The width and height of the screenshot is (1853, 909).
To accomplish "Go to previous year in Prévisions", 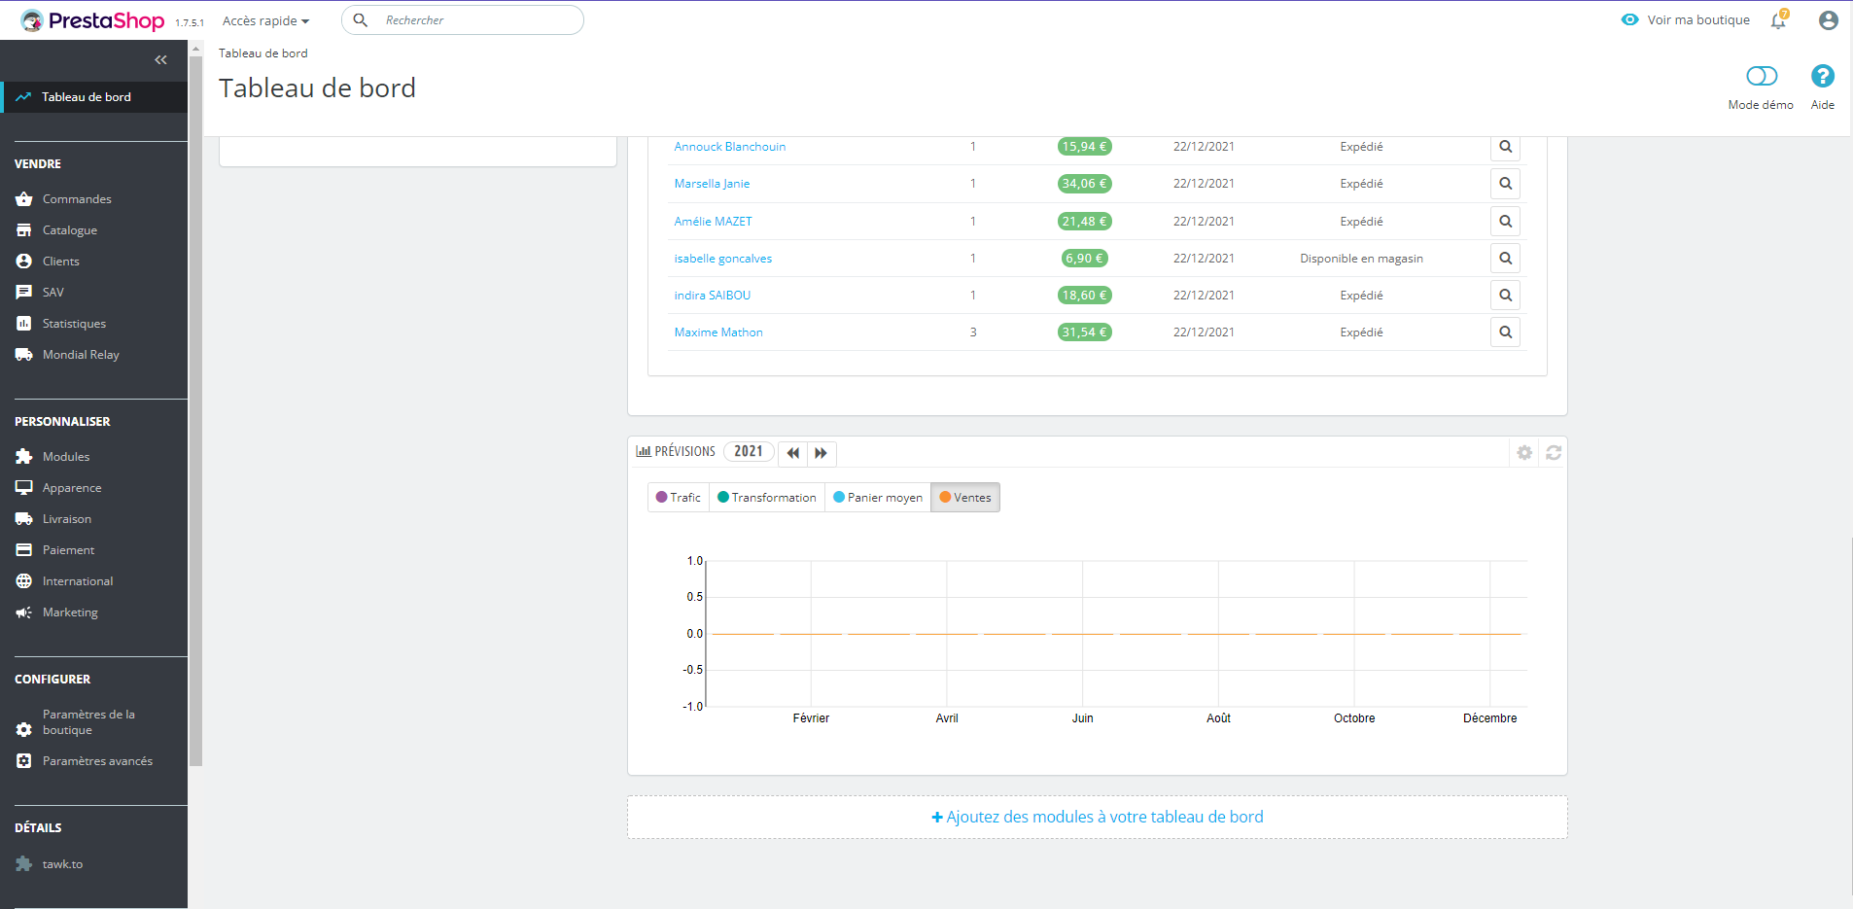I will pos(792,453).
